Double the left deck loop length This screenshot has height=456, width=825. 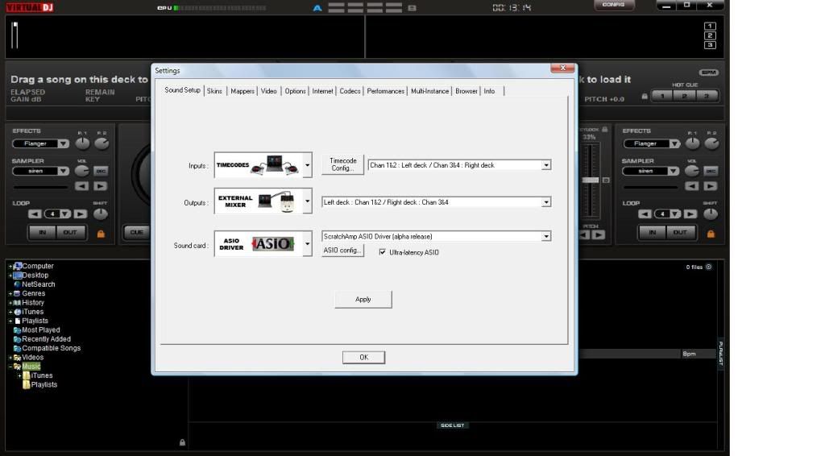point(81,214)
